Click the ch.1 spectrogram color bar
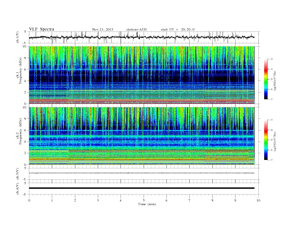 (266, 79)
